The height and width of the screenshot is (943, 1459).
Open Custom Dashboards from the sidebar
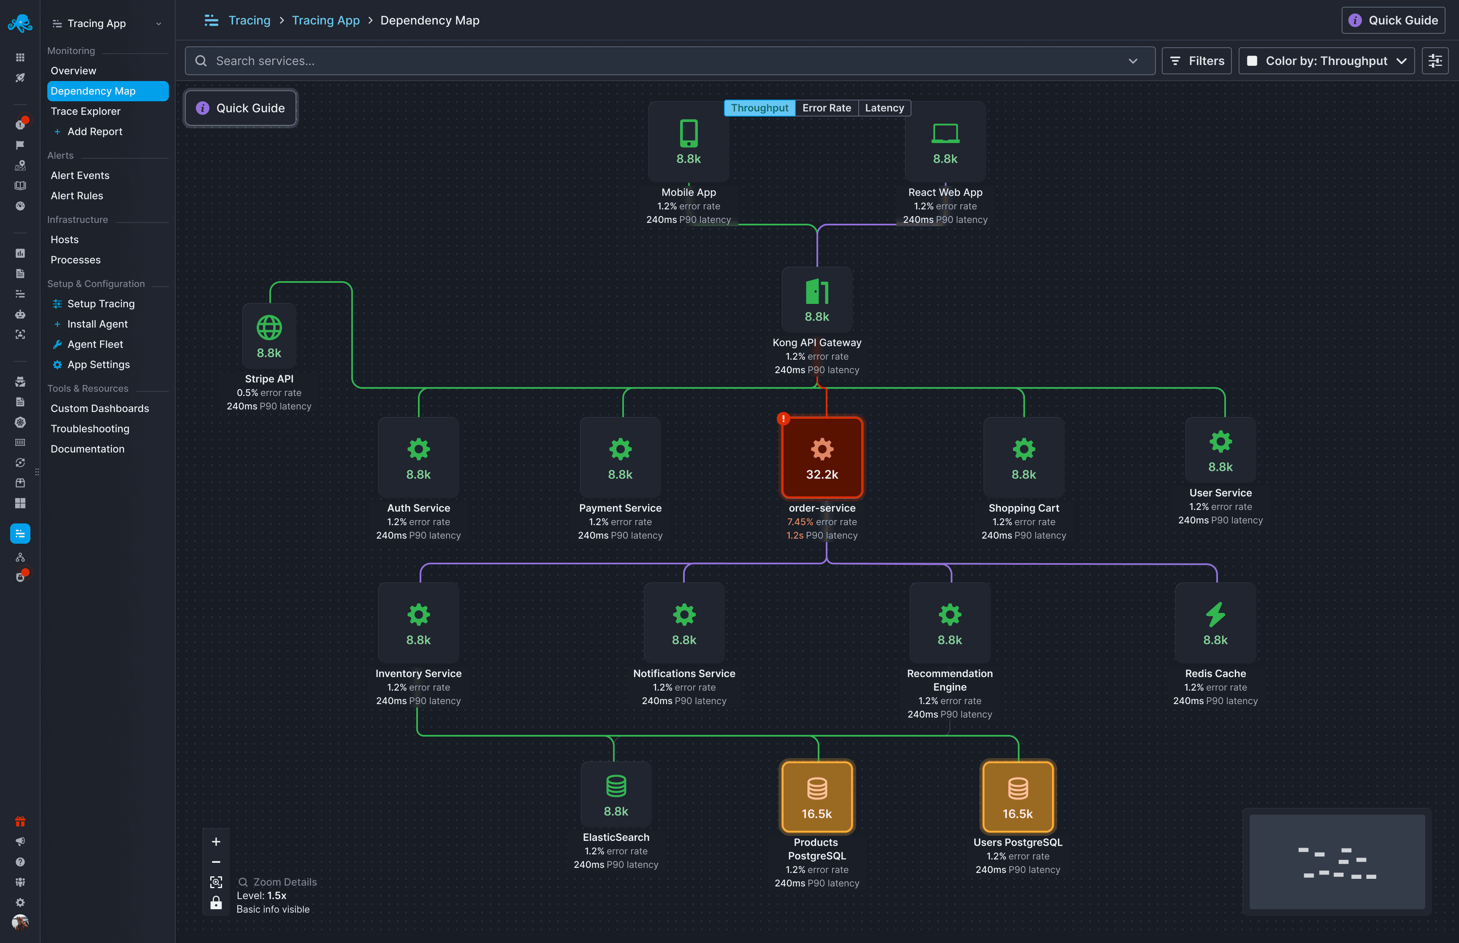[99, 408]
